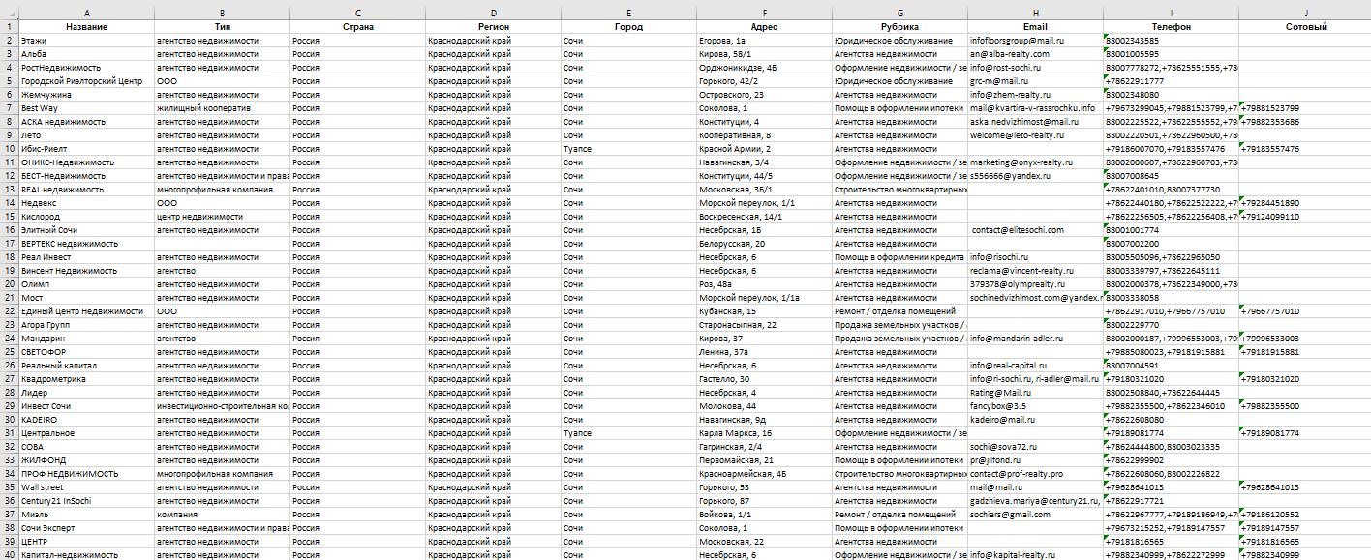1371x560 pixels.
Task: Select row 25 header number
Action: tap(9, 352)
